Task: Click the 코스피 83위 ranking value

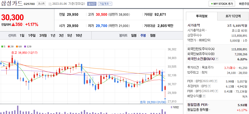Action: point(240,30)
